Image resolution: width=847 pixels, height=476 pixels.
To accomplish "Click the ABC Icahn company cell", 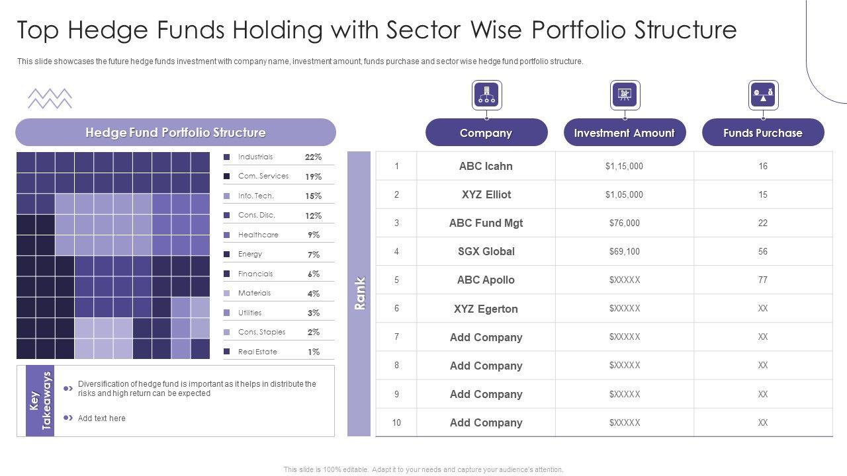I will pyautogui.click(x=486, y=166).
